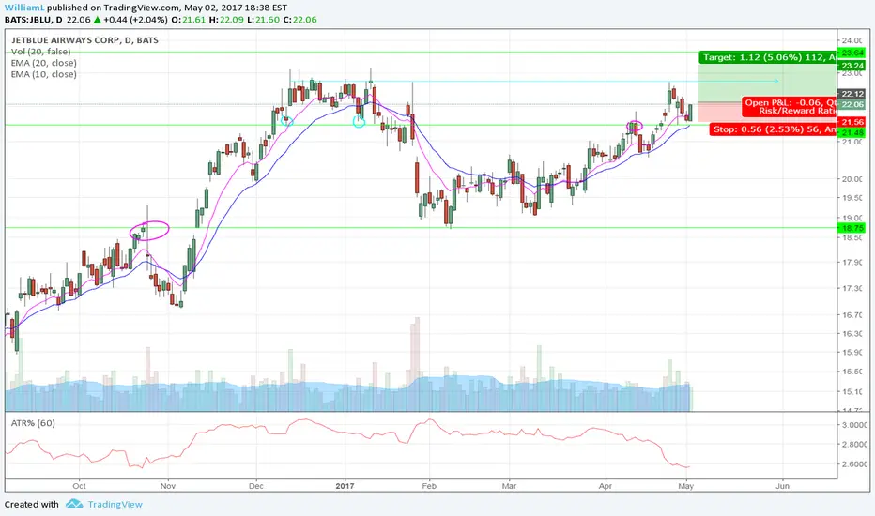Click the May label on time axis
The width and height of the screenshot is (875, 516).
pos(686,486)
